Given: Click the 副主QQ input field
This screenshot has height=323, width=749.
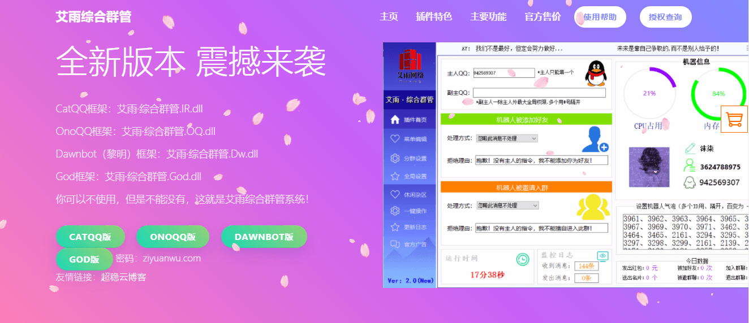Looking at the screenshot, I should [x=539, y=93].
